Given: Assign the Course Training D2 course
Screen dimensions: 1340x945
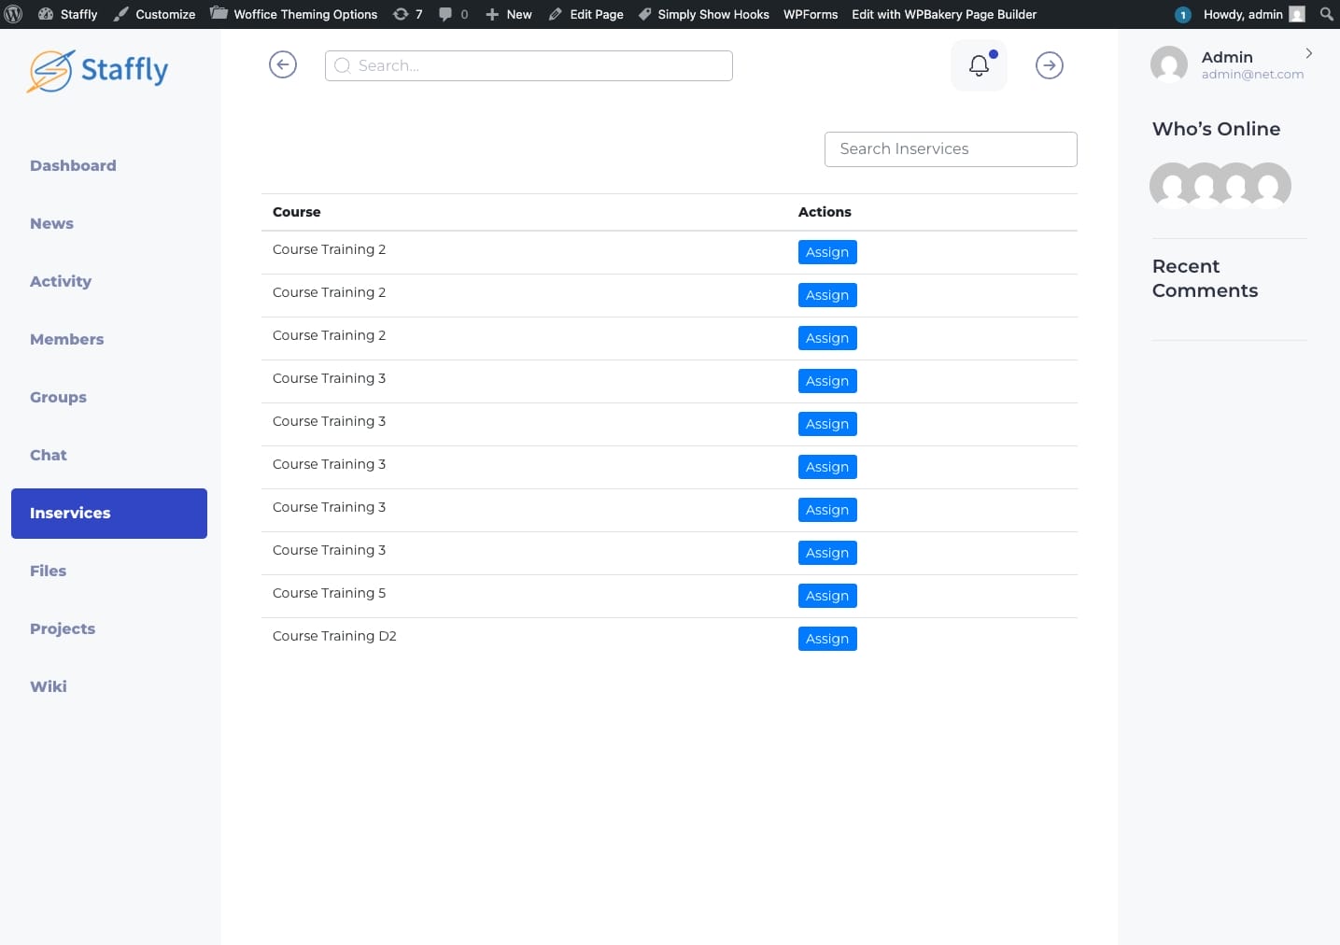Looking at the screenshot, I should click(826, 639).
